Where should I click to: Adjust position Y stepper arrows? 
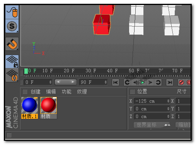pos(168,109)
